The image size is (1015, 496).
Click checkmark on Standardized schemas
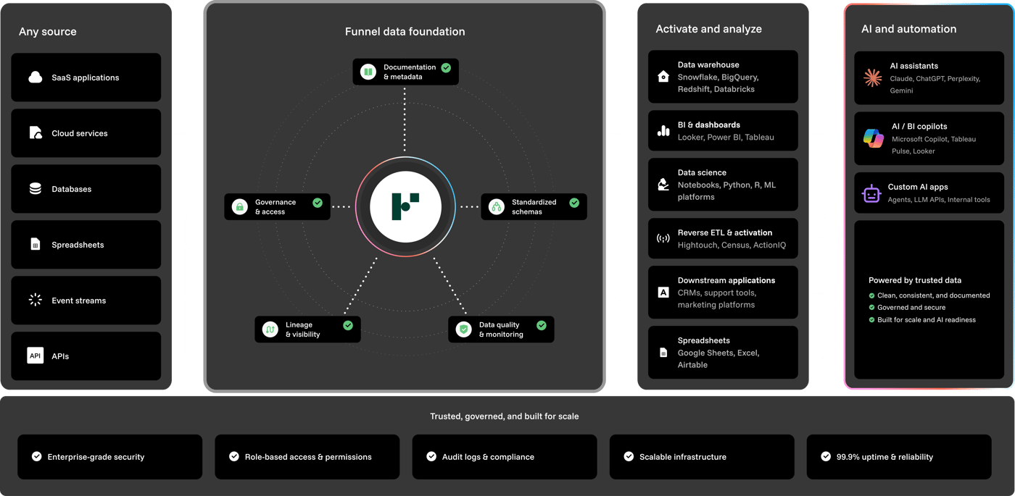[574, 203]
